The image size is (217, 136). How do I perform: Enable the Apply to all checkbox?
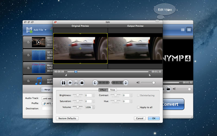coord(138,107)
